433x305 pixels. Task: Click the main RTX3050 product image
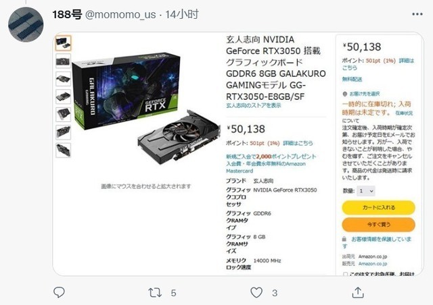[x=146, y=109]
